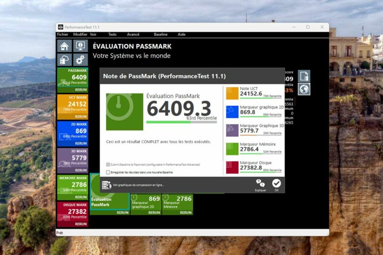Rerun under the bottom Évaluation PassMark tile
Image resolution: width=383 pixels, height=255 pixels.
122,212
